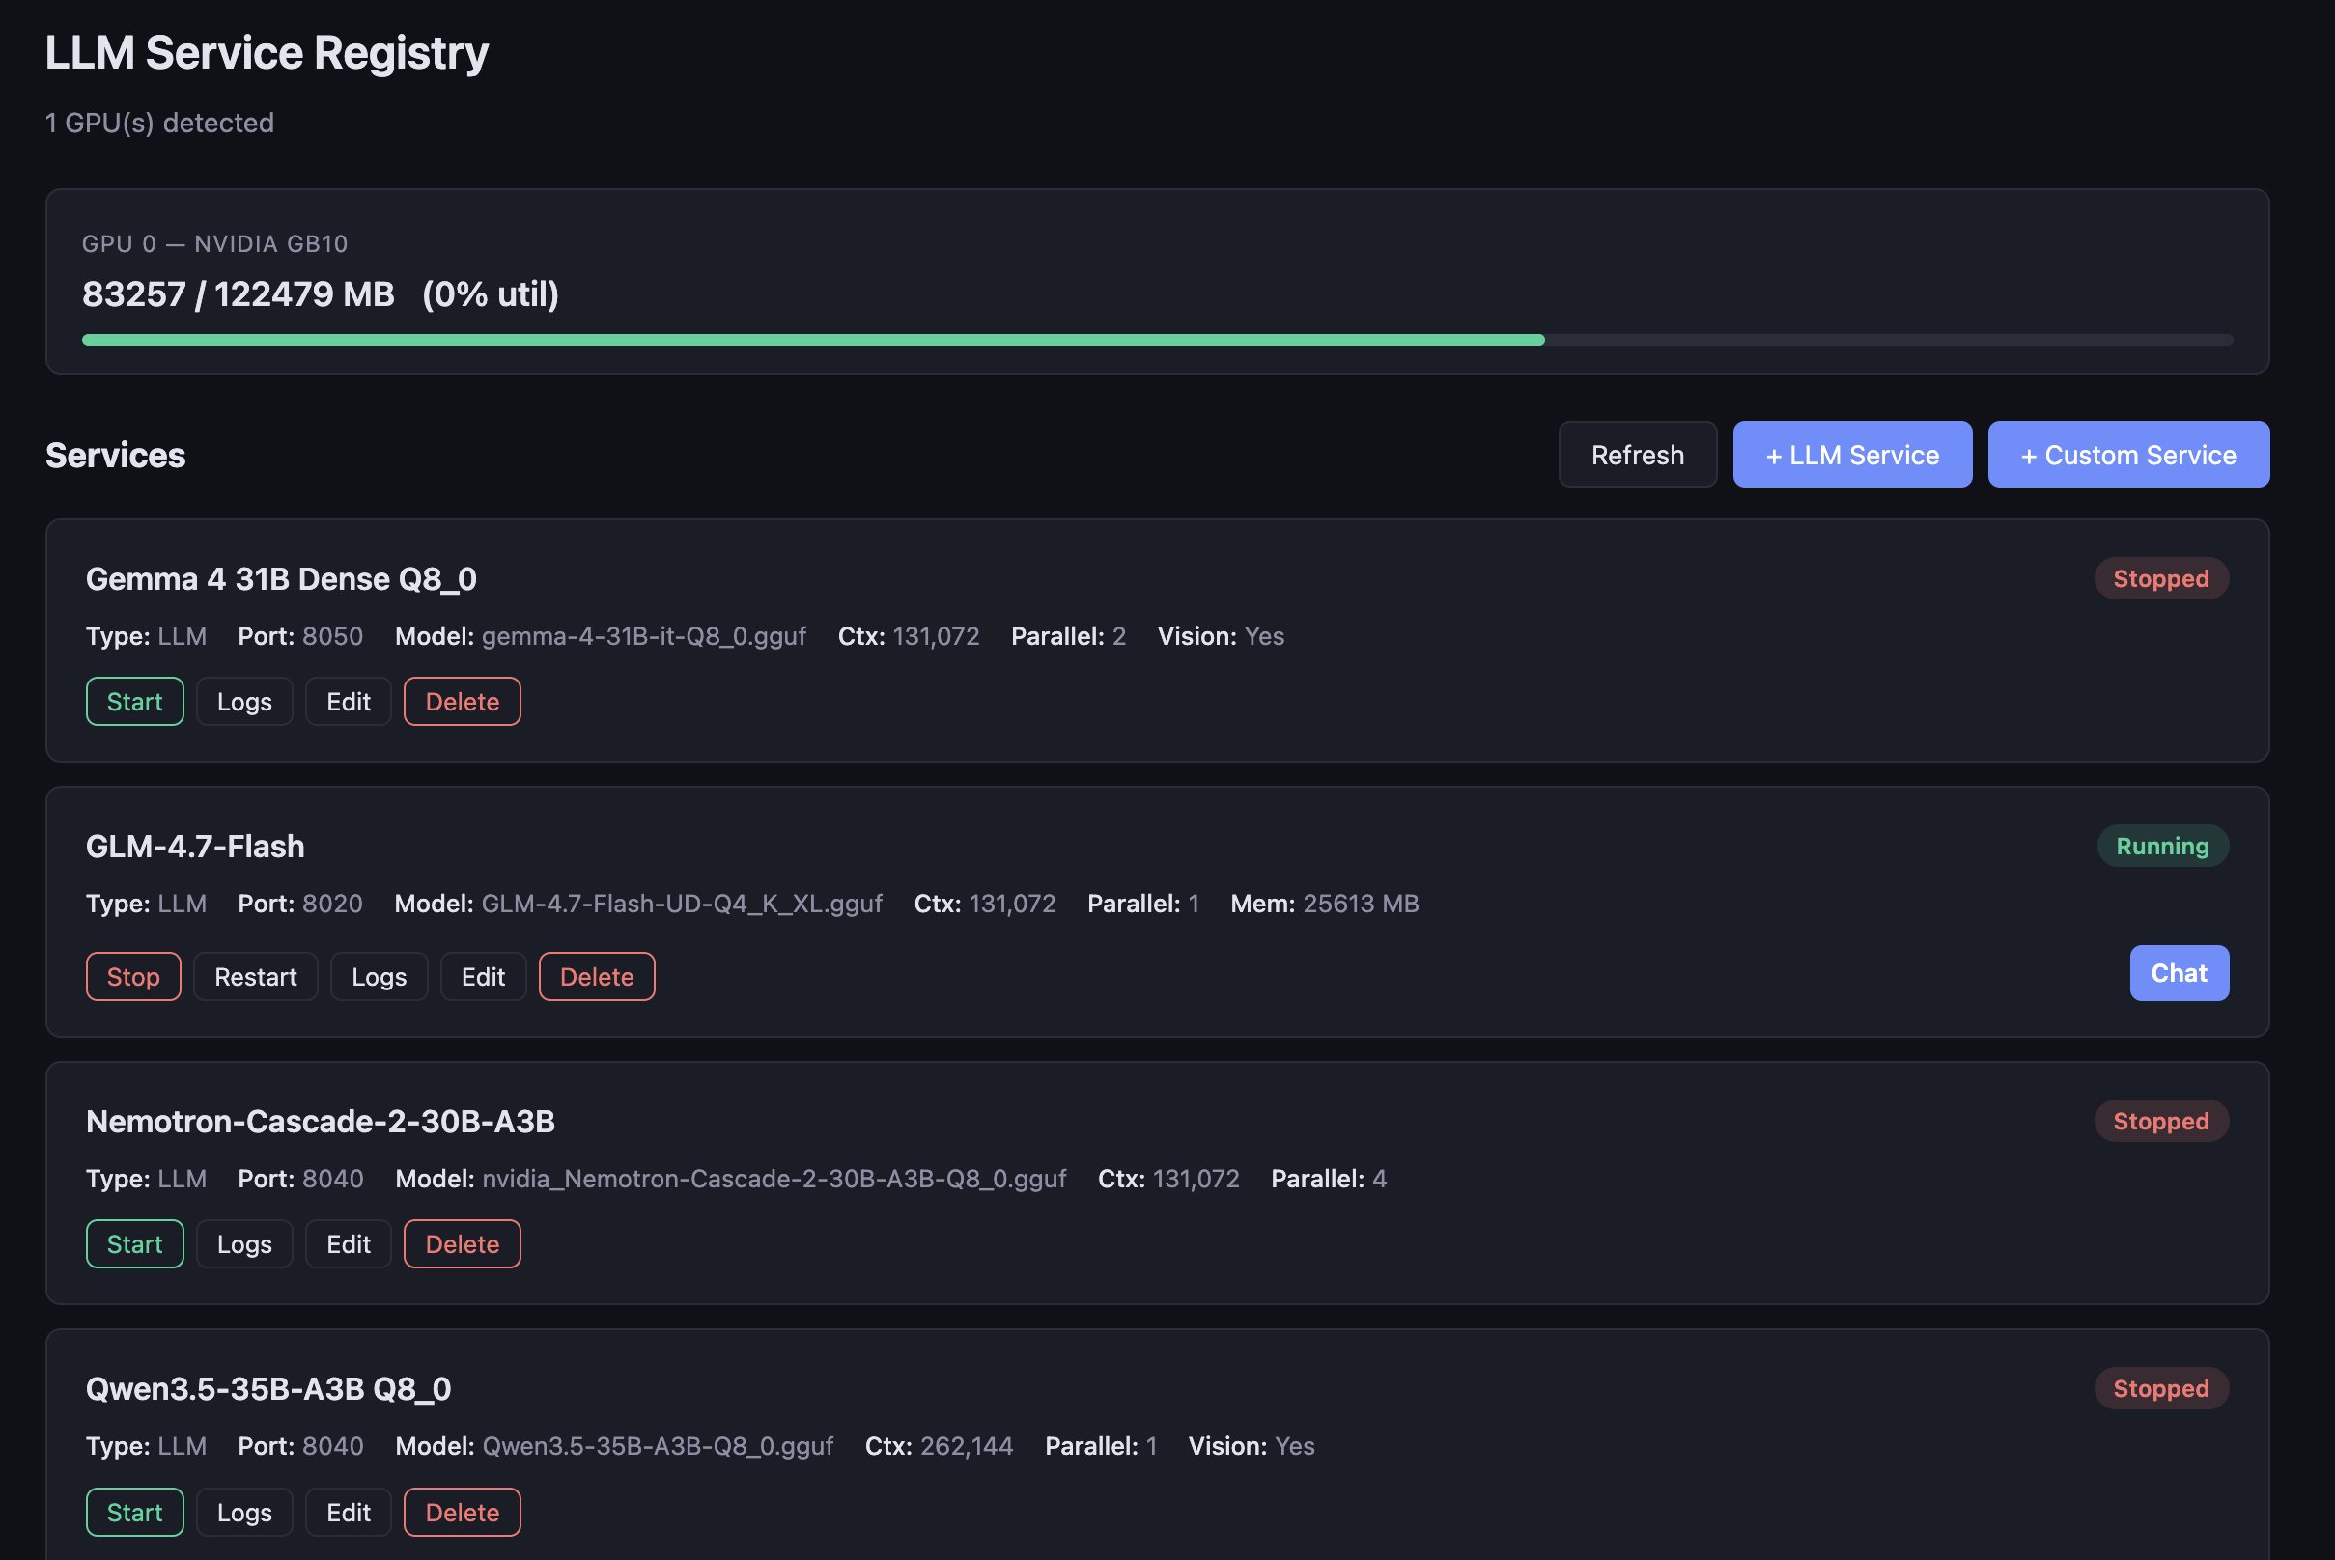Edit the Qwen3.5-35B-A3B Q8_0 service
Screen dimensions: 2335x1560
(x=349, y=1513)
